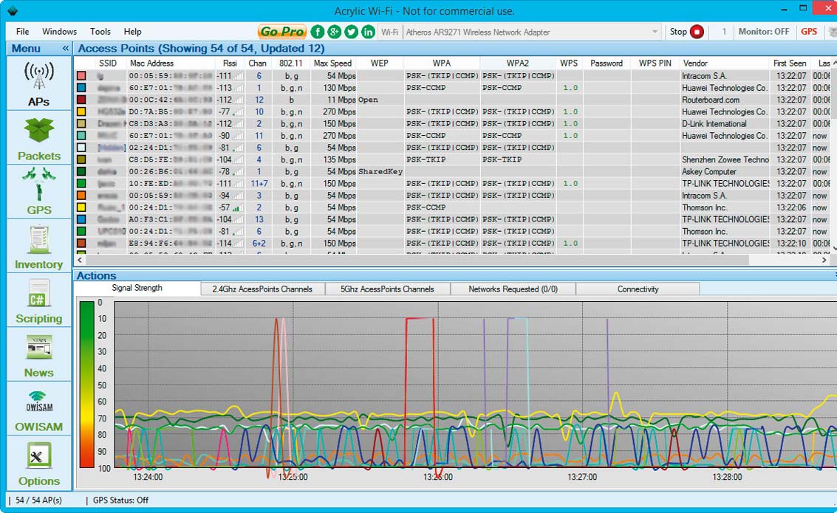Open the Help menu
The height and width of the screenshot is (513, 837).
click(132, 32)
